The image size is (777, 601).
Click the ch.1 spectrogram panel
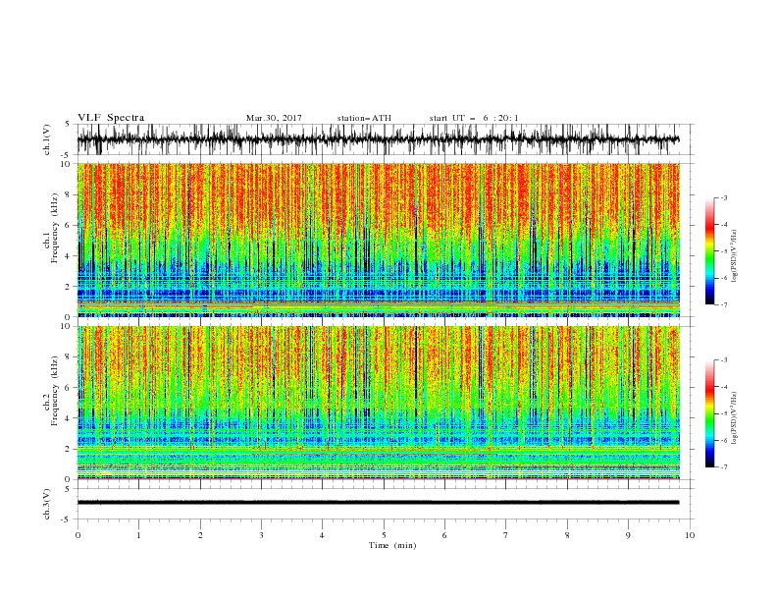tap(378, 240)
